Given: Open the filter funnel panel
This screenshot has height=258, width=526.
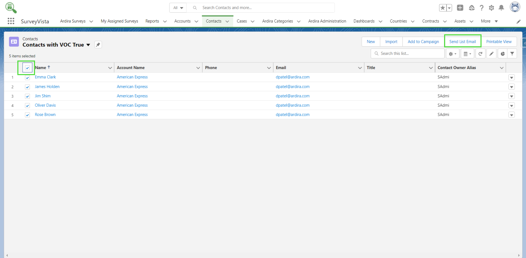Looking at the screenshot, I should (512, 54).
